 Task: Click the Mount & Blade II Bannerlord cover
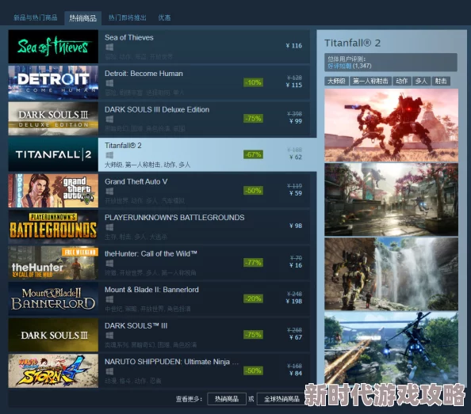click(53, 298)
